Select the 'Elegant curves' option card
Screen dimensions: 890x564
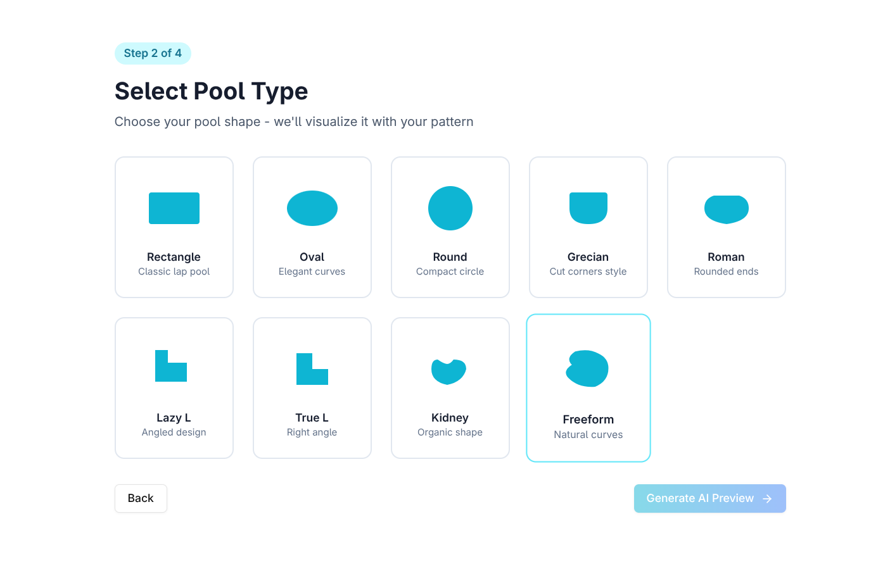312,227
